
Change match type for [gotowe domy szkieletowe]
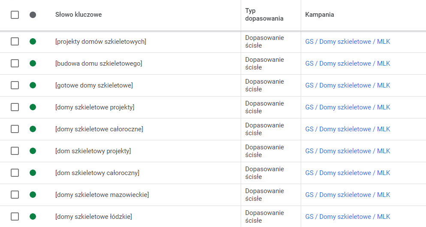(x=264, y=85)
